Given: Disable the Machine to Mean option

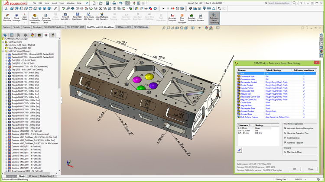Looking at the screenshot, I should (284, 151).
